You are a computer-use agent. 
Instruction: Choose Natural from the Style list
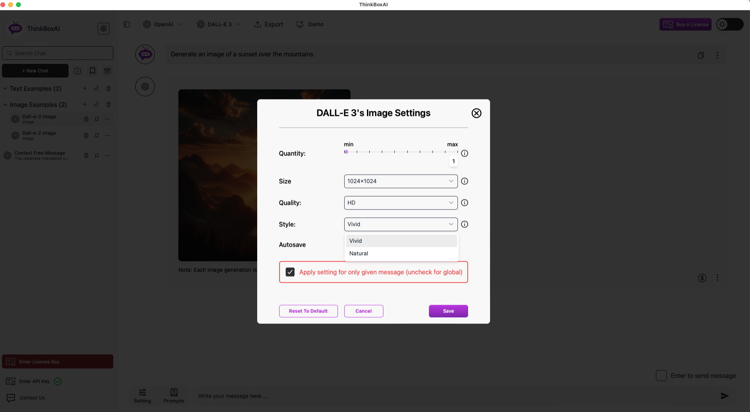pyautogui.click(x=401, y=253)
